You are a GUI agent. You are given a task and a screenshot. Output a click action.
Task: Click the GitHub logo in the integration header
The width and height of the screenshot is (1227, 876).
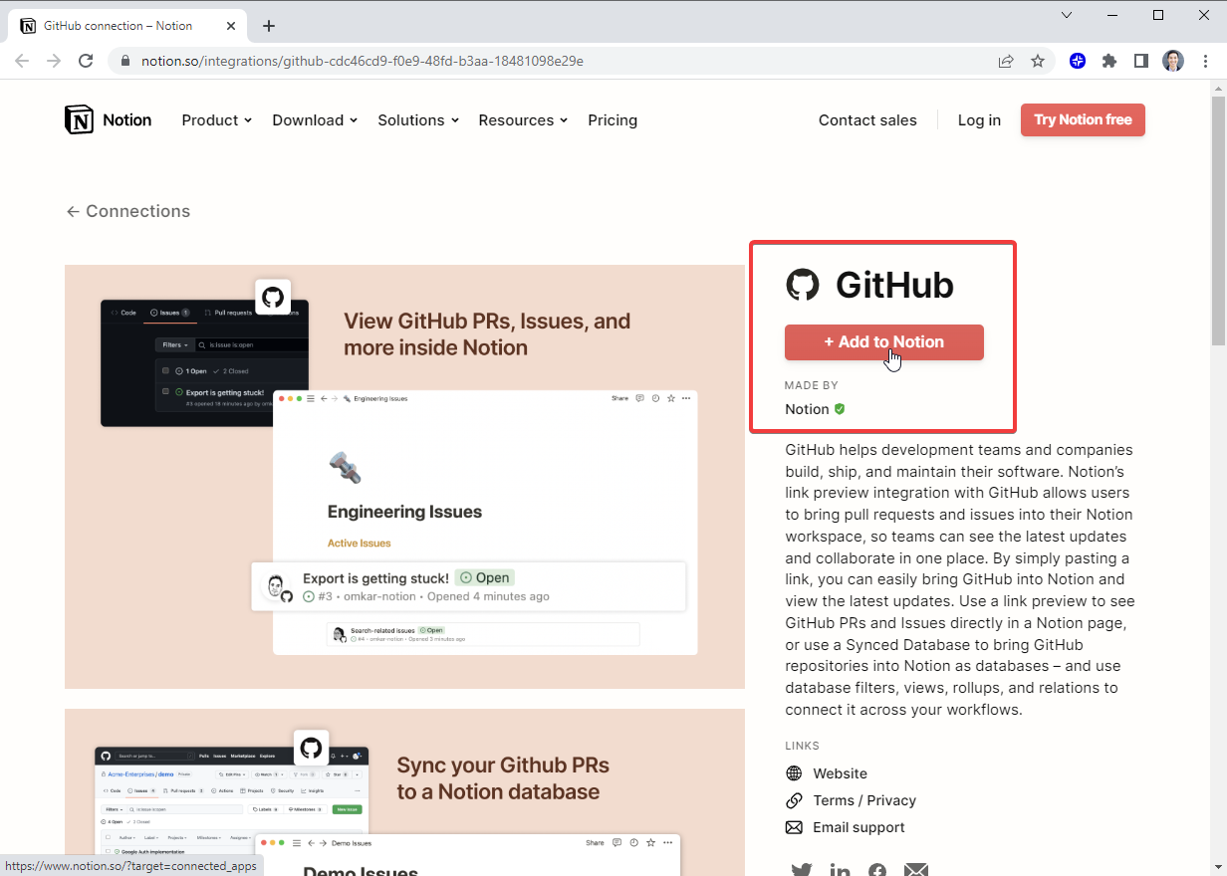coord(803,285)
